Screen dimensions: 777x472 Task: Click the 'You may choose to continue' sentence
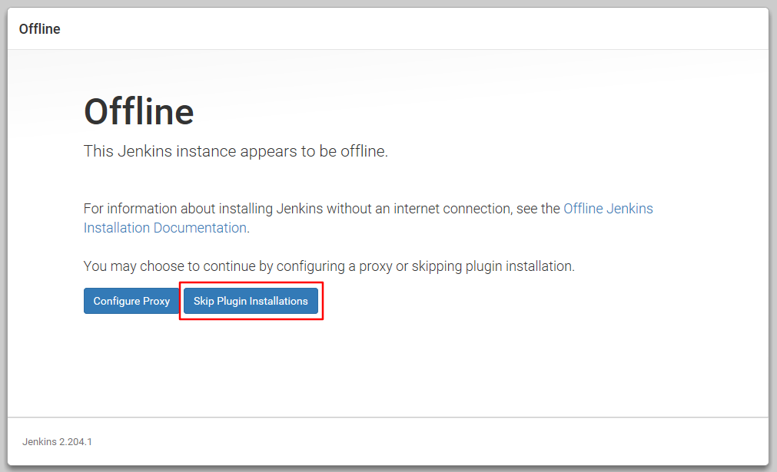click(329, 266)
